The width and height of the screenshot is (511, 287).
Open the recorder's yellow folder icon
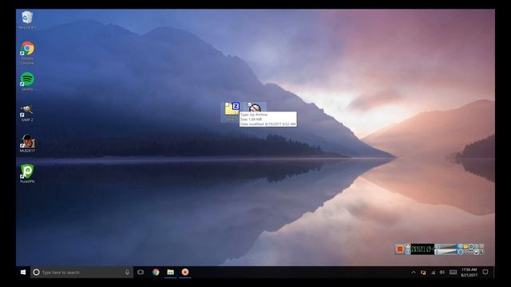coord(465,246)
